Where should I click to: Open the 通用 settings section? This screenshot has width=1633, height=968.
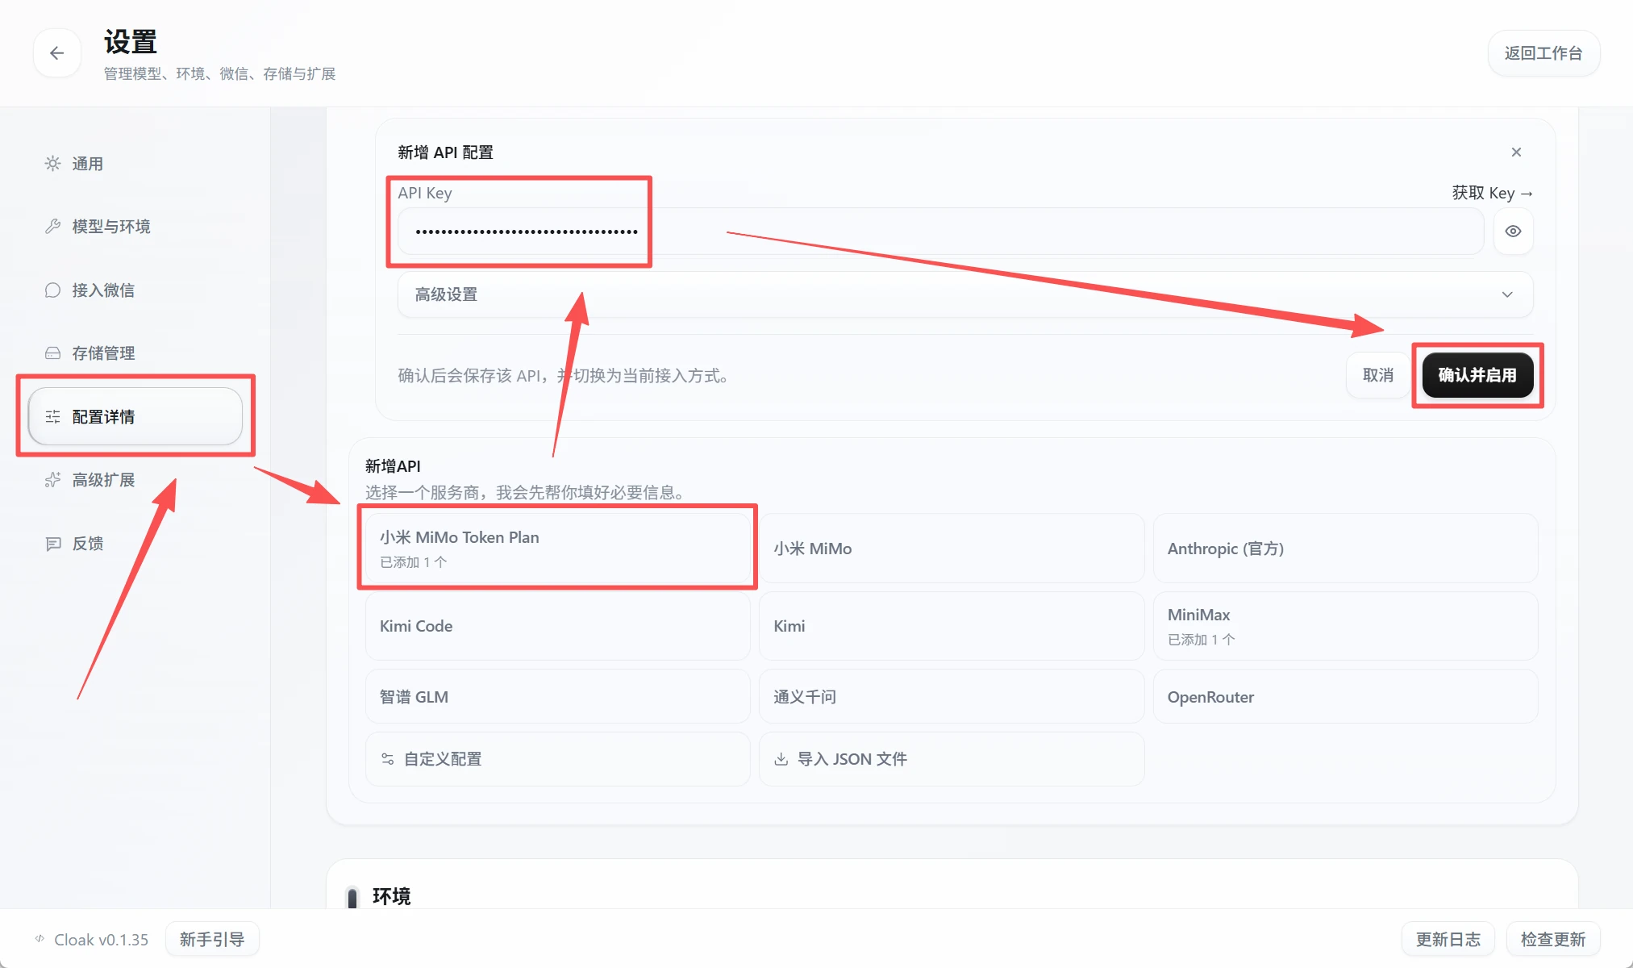pyautogui.click(x=135, y=164)
